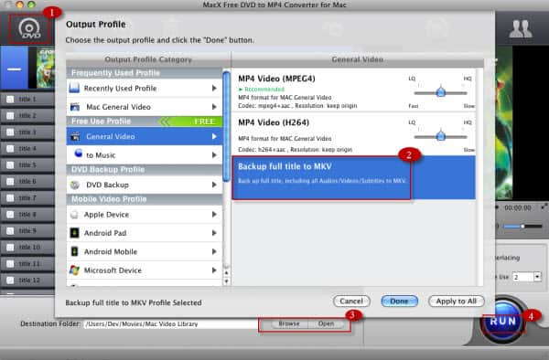The width and height of the screenshot is (549, 360).
Task: Click the Microsoft Device Windows logo icon
Action: [75, 270]
